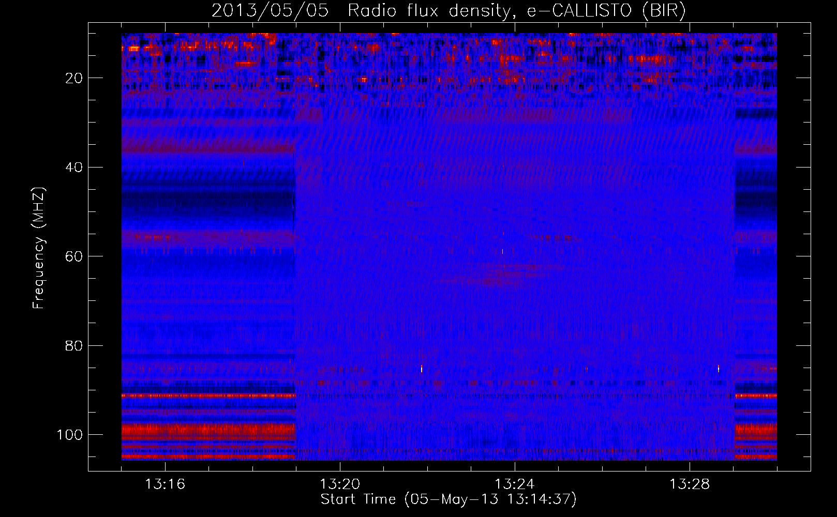837x517 pixels.
Task: Select the 13:24 time axis label
Action: click(x=515, y=484)
